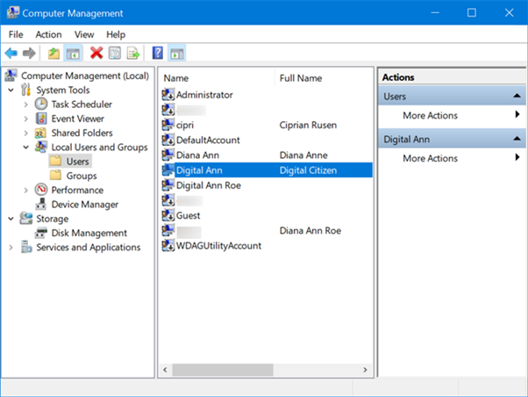Expand Services and Applications node
The width and height of the screenshot is (528, 397).
click(11, 248)
